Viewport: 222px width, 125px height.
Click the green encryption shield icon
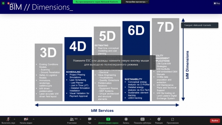3,3
